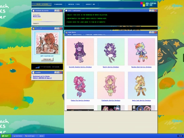
Task: Switch to new items taskbar button
Action: tap(17, 136)
